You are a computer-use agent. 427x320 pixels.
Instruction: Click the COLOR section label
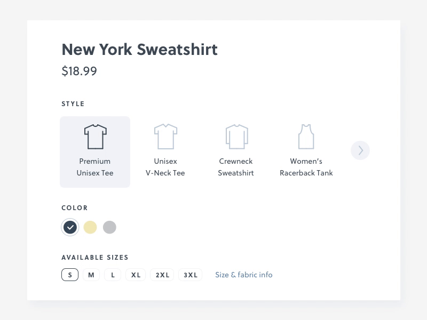tap(75, 208)
